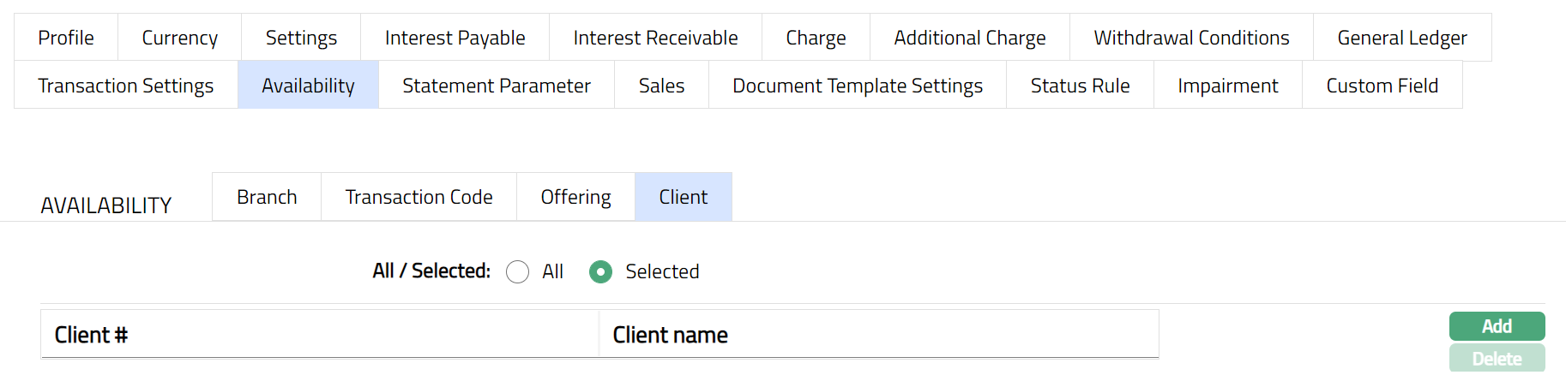
Task: Switch to the Currency tab
Action: [179, 38]
